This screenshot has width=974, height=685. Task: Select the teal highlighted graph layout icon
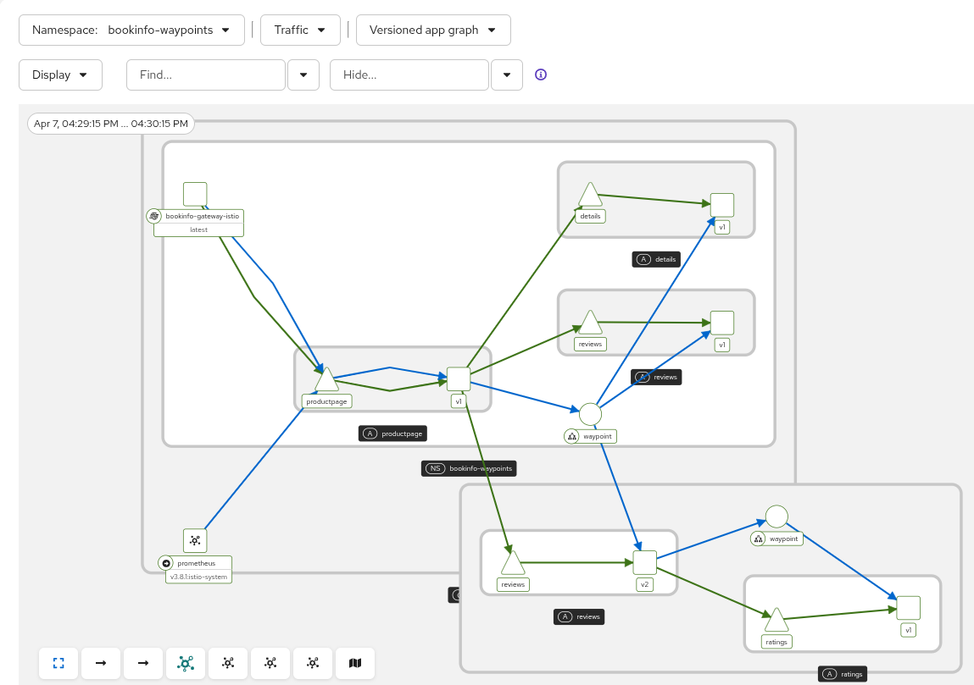[x=186, y=663]
